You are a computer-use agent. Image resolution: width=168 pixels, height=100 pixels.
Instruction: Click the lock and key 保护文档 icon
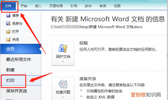click(63, 48)
